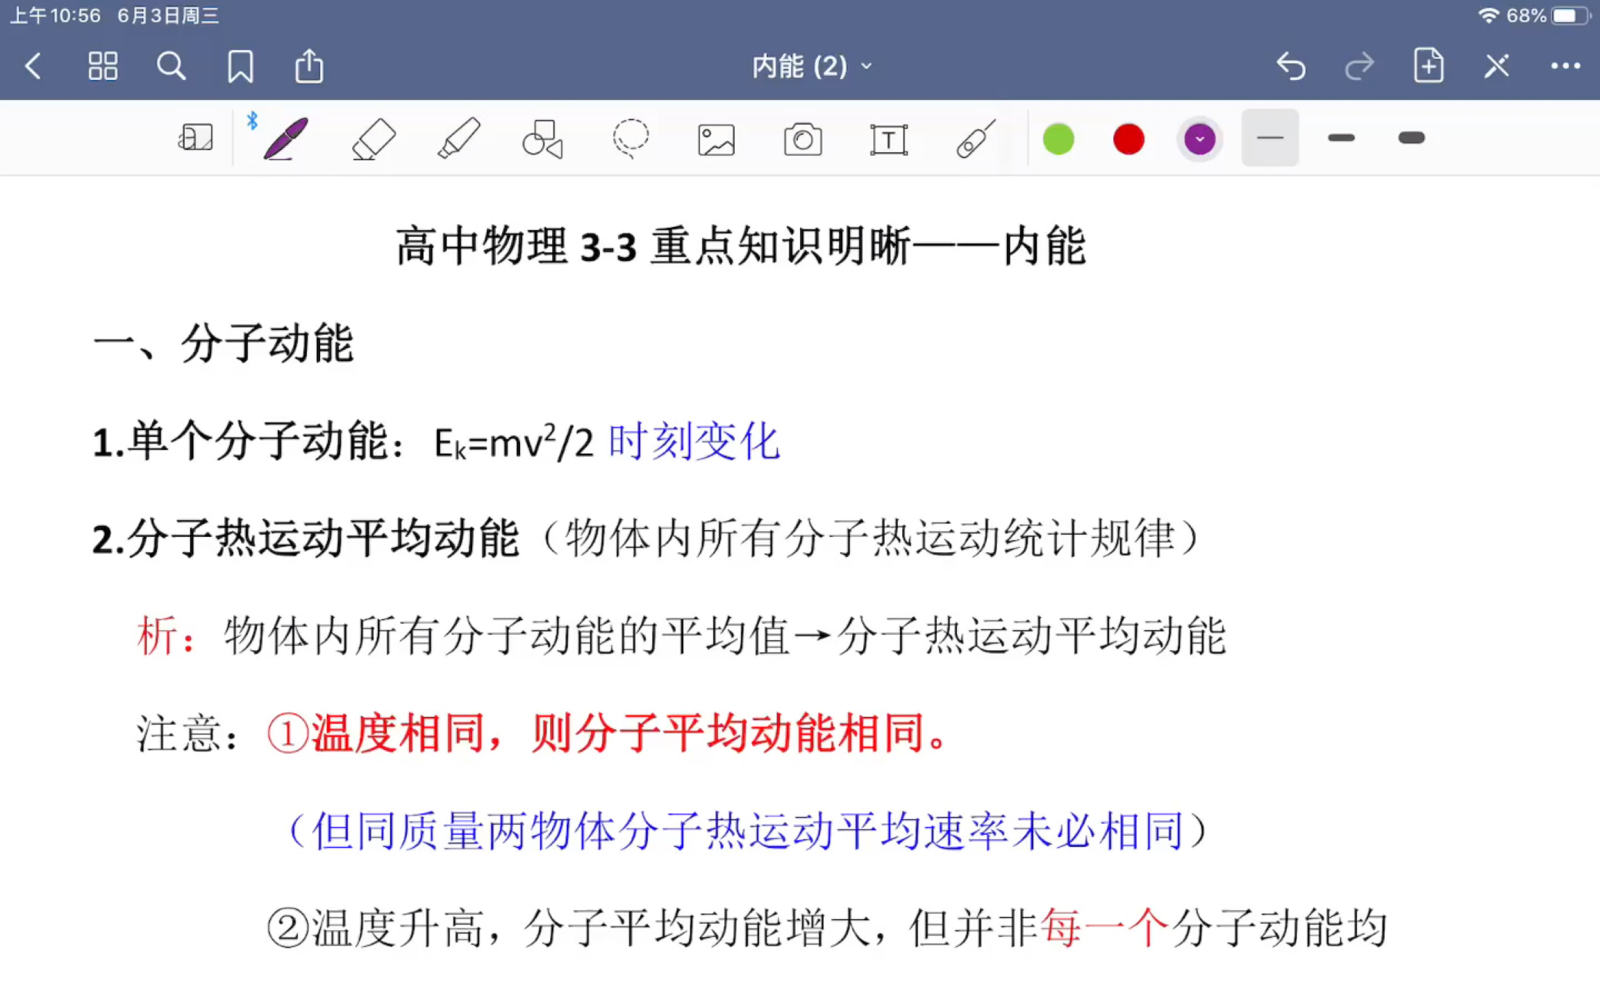
Task: Tap the heading 一、分子动能
Action: pyautogui.click(x=224, y=344)
